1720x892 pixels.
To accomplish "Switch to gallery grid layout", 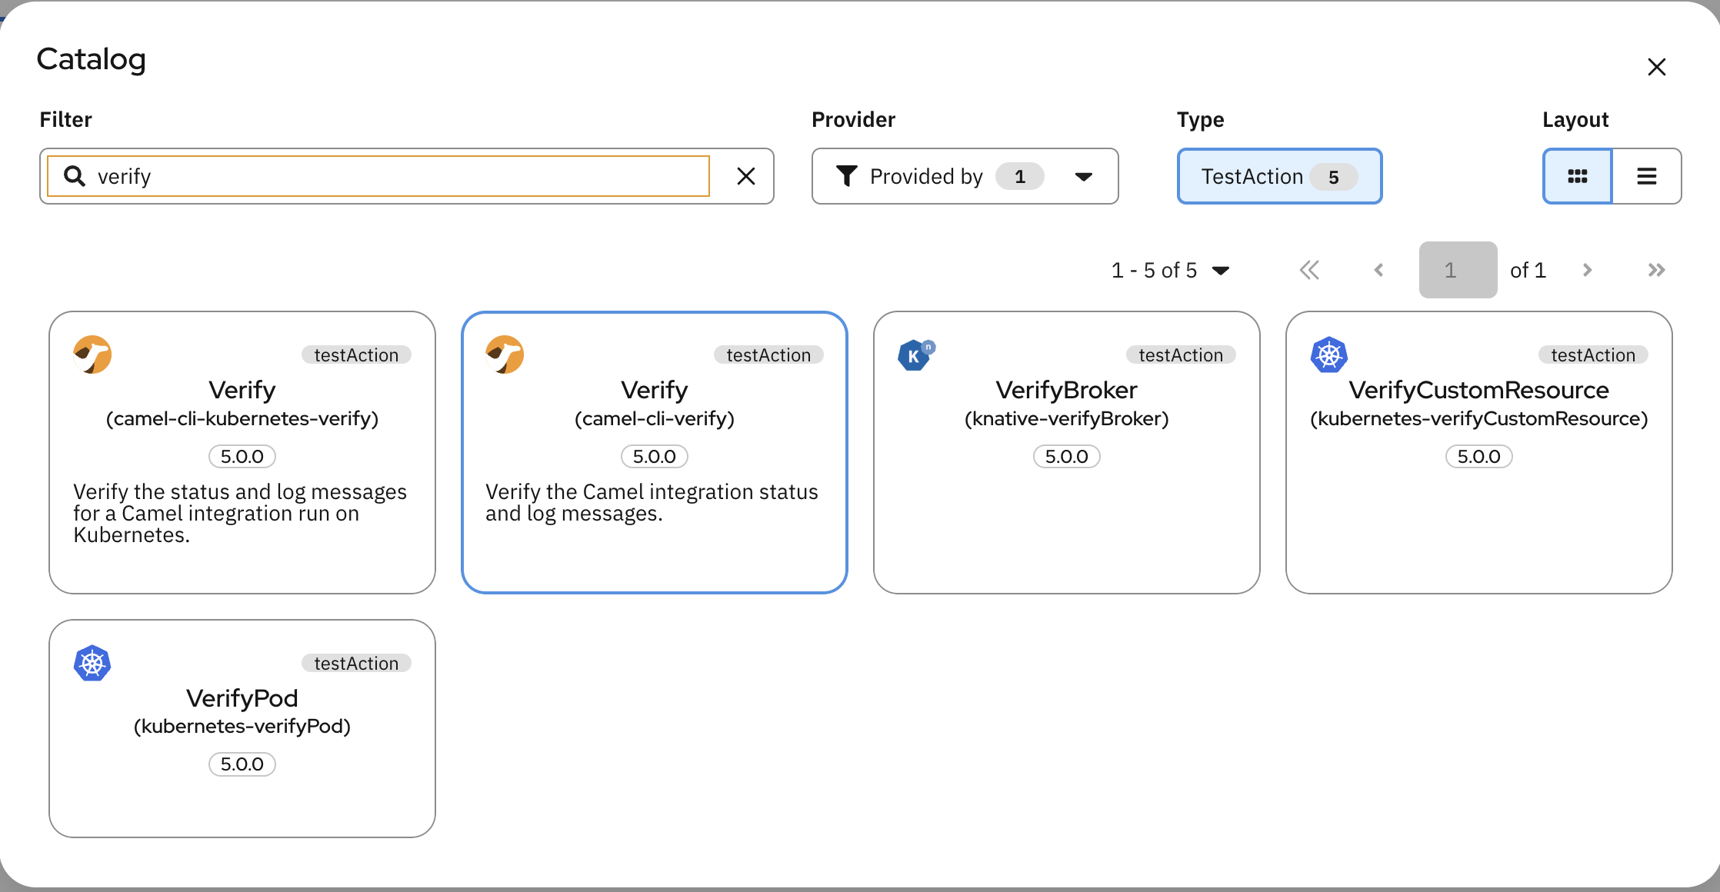I will point(1577,176).
